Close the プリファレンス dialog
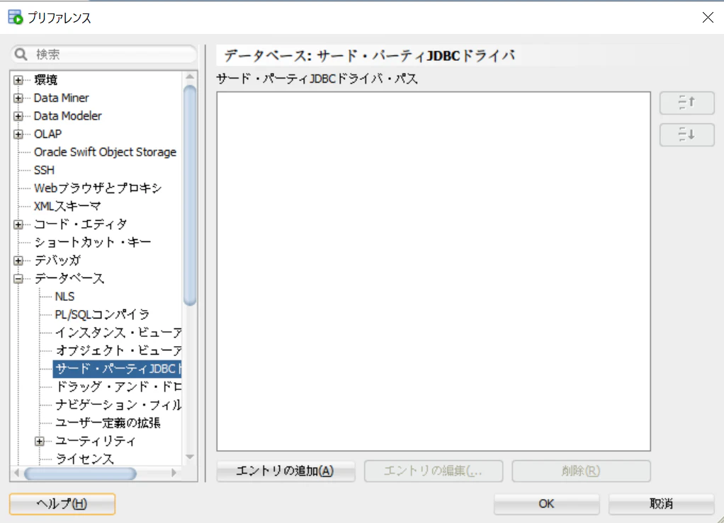The height and width of the screenshot is (523, 724). pos(708,18)
